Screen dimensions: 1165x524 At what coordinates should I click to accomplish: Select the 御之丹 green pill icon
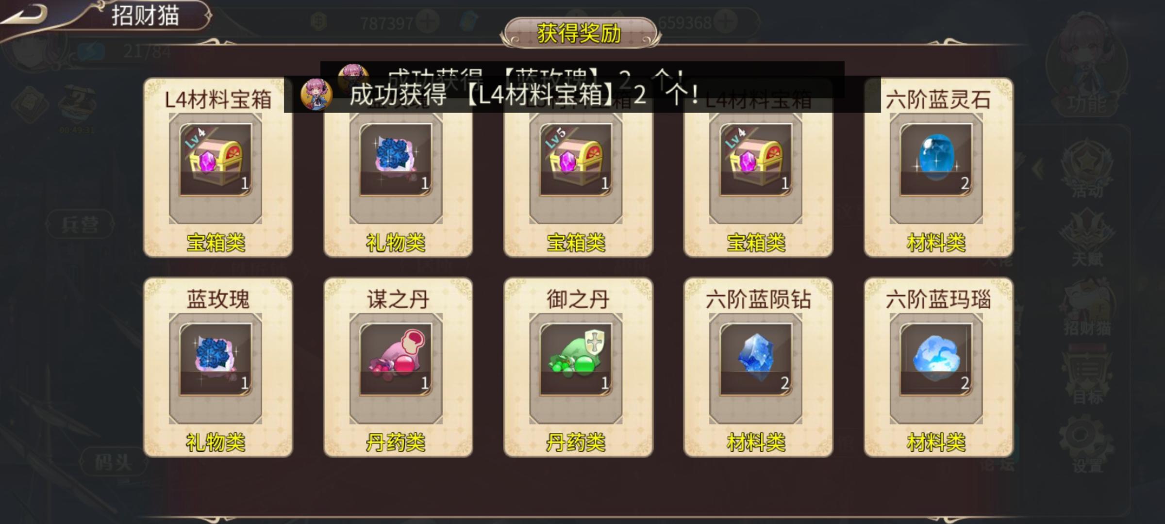click(x=576, y=360)
